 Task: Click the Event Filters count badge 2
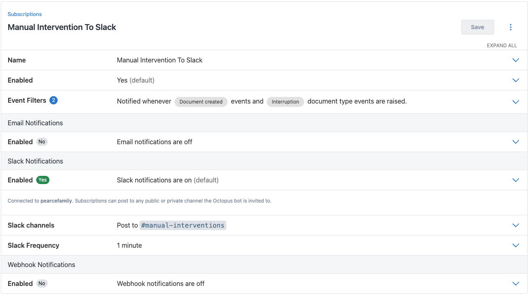coord(53,100)
